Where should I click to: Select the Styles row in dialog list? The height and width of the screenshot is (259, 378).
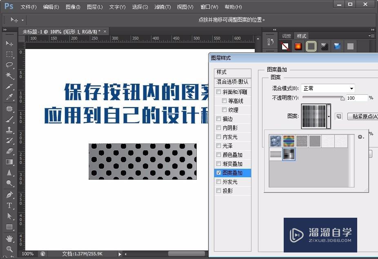click(233, 72)
